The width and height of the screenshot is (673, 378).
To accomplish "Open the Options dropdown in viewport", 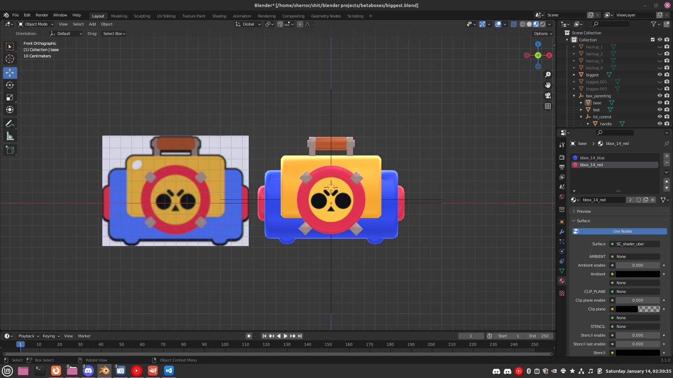I will [x=542, y=34].
